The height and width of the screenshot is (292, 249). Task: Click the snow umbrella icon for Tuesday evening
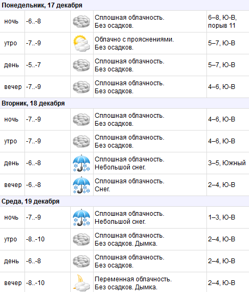(x=81, y=185)
